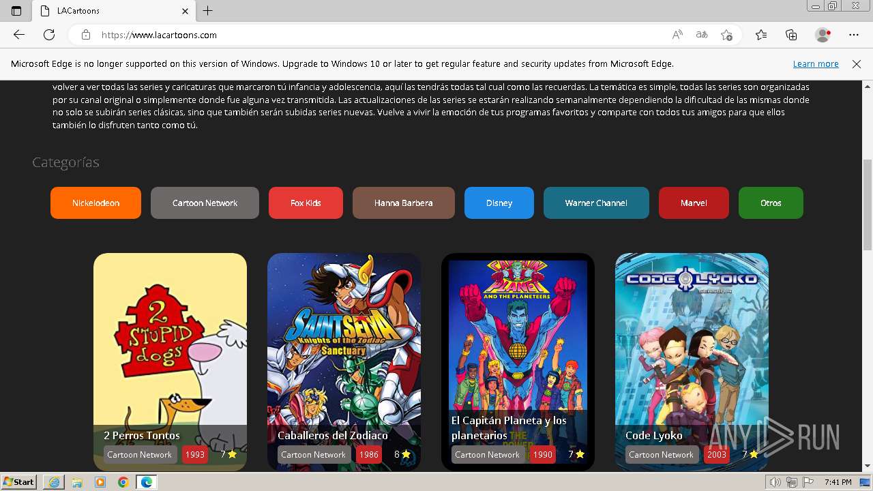This screenshot has width=873, height=491.
Task: Open the Otros category
Action: click(x=771, y=203)
